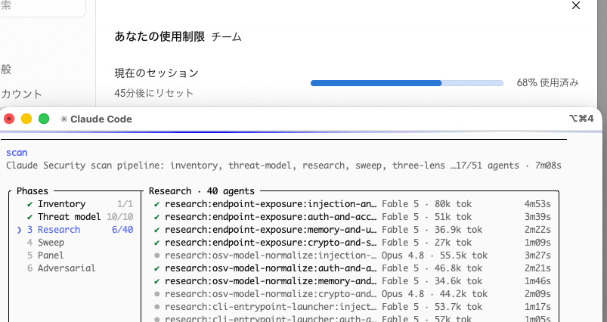
Task: Click the チーム plan label
Action: (x=227, y=37)
